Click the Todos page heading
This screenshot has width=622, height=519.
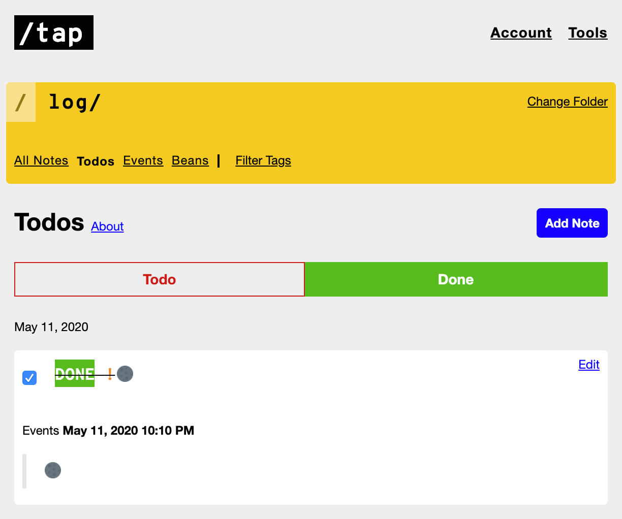[49, 222]
